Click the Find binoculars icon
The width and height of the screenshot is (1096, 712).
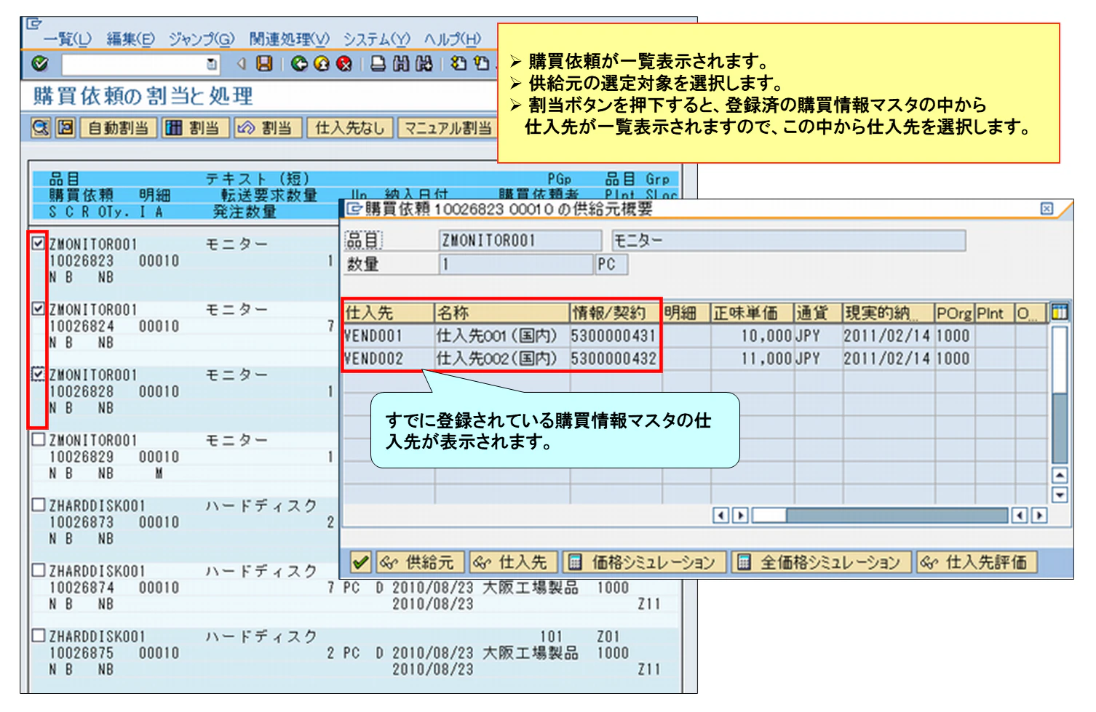coord(401,64)
